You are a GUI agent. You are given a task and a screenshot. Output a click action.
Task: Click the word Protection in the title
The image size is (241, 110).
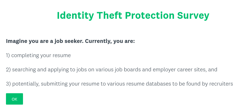150,15
